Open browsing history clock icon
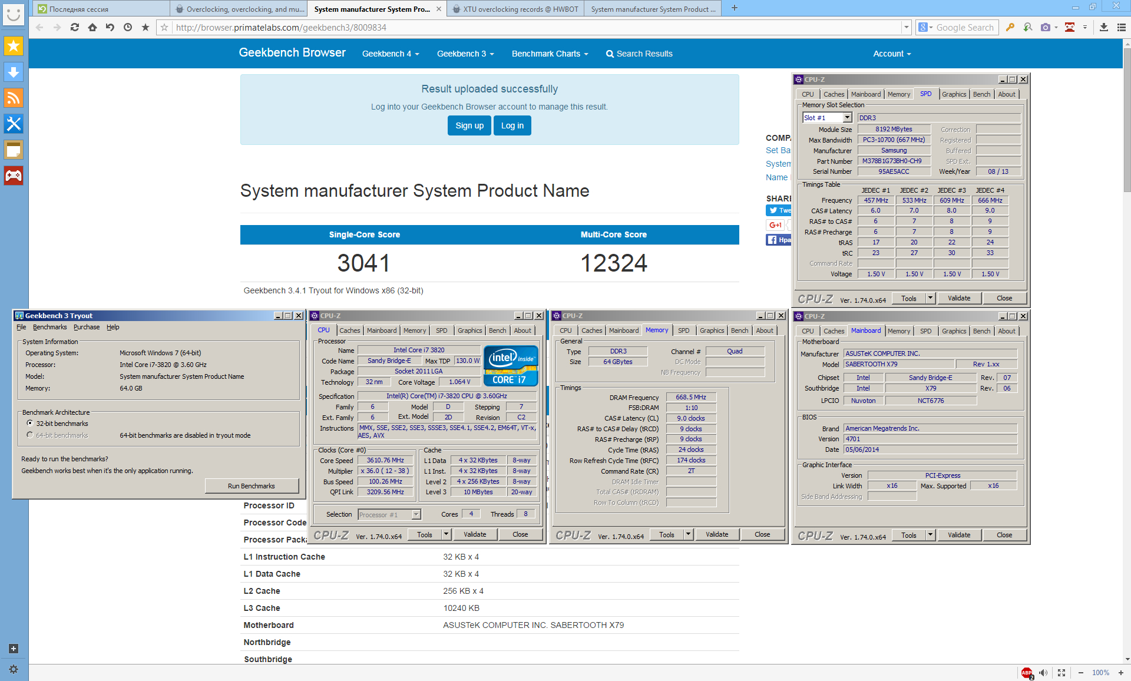Screen dimensions: 1131x681 coord(128,27)
